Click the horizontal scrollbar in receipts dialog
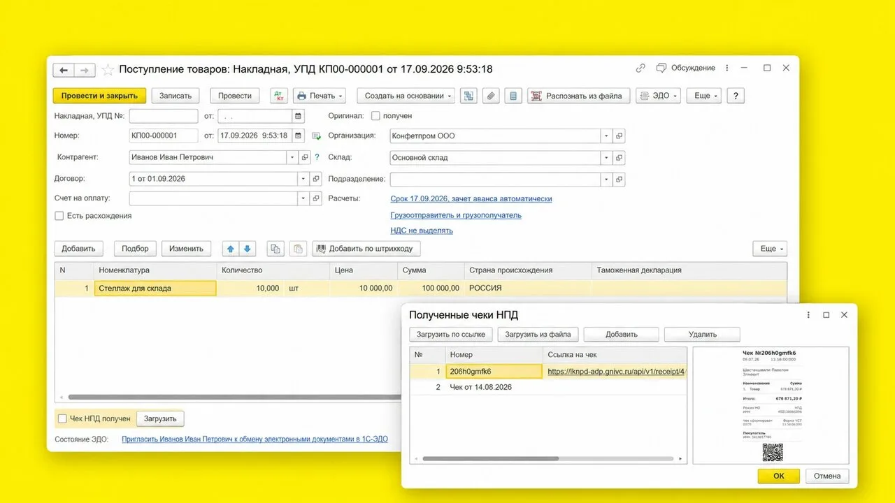The height and width of the screenshot is (503, 895). tap(491, 459)
